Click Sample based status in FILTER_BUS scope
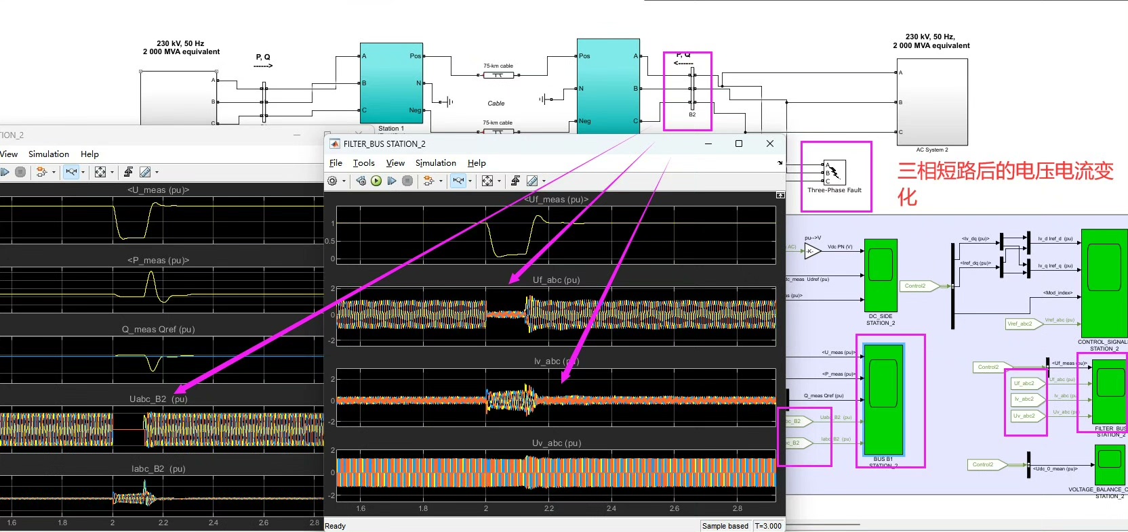 pyautogui.click(x=725, y=526)
